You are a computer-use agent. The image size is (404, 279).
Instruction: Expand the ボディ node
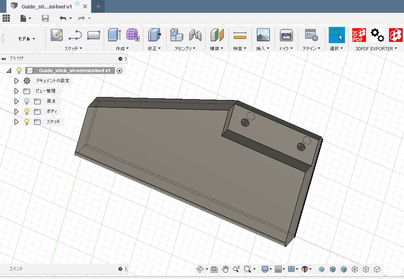(17, 112)
